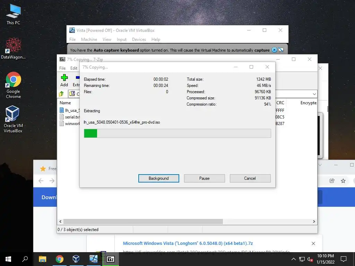The width and height of the screenshot is (355, 266).
Task: Open Windows Start menu
Action: click(x=8, y=259)
